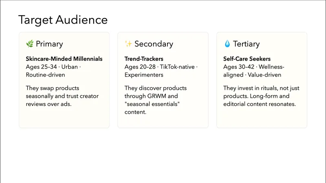
Task: Click the leaf icon beside Primary
Action: point(30,44)
